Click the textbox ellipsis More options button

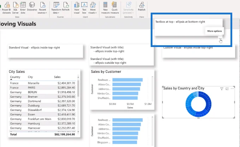(220, 39)
